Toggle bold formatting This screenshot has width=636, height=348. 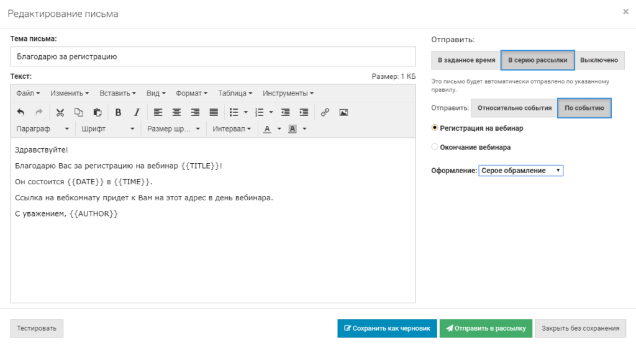tap(118, 112)
